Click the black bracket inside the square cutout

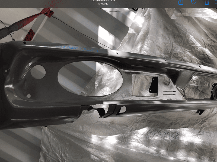[154, 86]
